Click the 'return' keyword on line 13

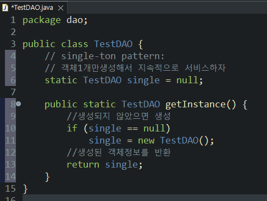tap(83, 165)
